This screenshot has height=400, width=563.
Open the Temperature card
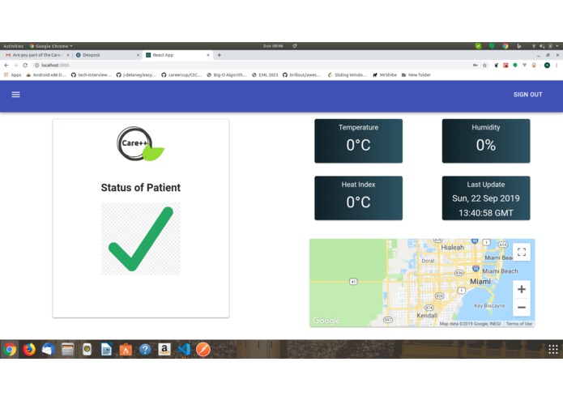pyautogui.click(x=358, y=141)
